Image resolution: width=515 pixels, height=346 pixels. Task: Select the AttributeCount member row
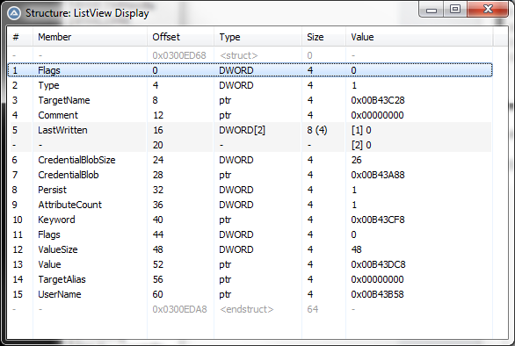(250, 205)
